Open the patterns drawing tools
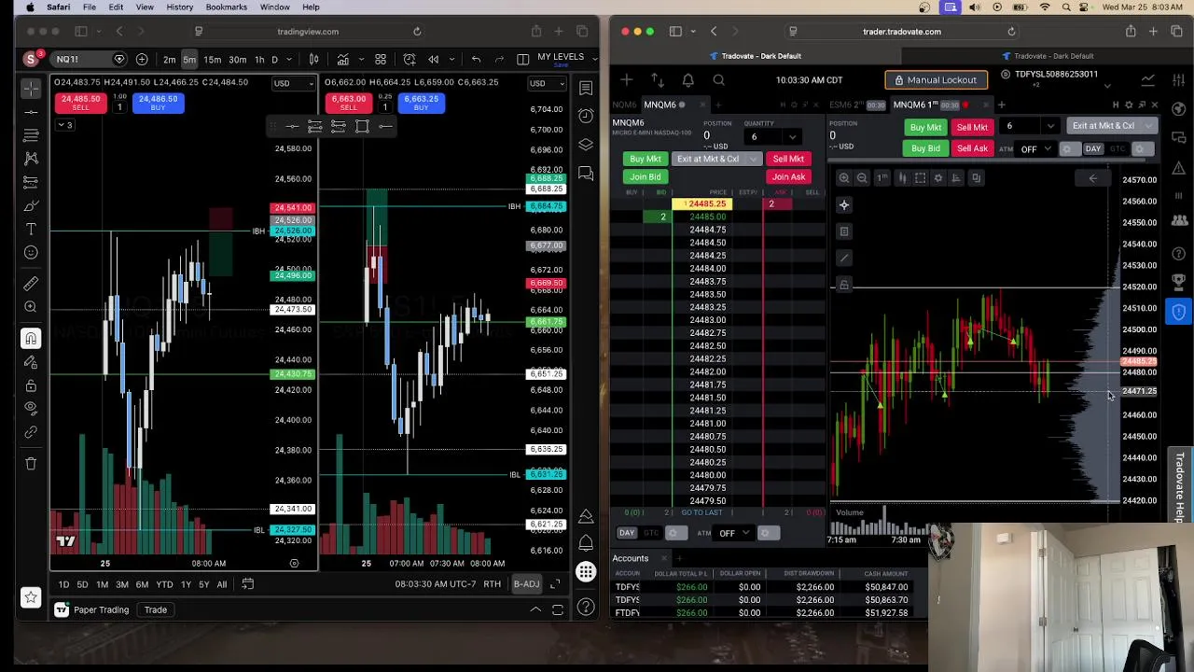Image resolution: width=1194 pixels, height=672 pixels. pyautogui.click(x=31, y=159)
